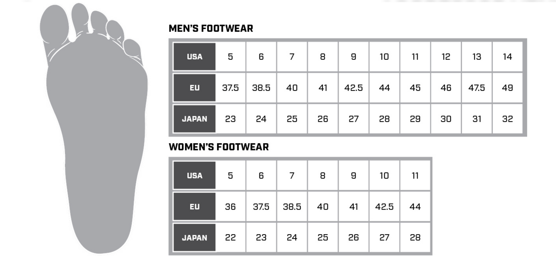Viewport: 556px width, 275px height.
Task: Click the JAPAN label in men's table
Action: 194,119
